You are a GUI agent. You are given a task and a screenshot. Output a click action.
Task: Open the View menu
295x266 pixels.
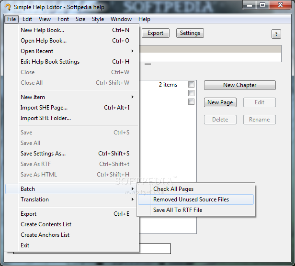(45, 19)
